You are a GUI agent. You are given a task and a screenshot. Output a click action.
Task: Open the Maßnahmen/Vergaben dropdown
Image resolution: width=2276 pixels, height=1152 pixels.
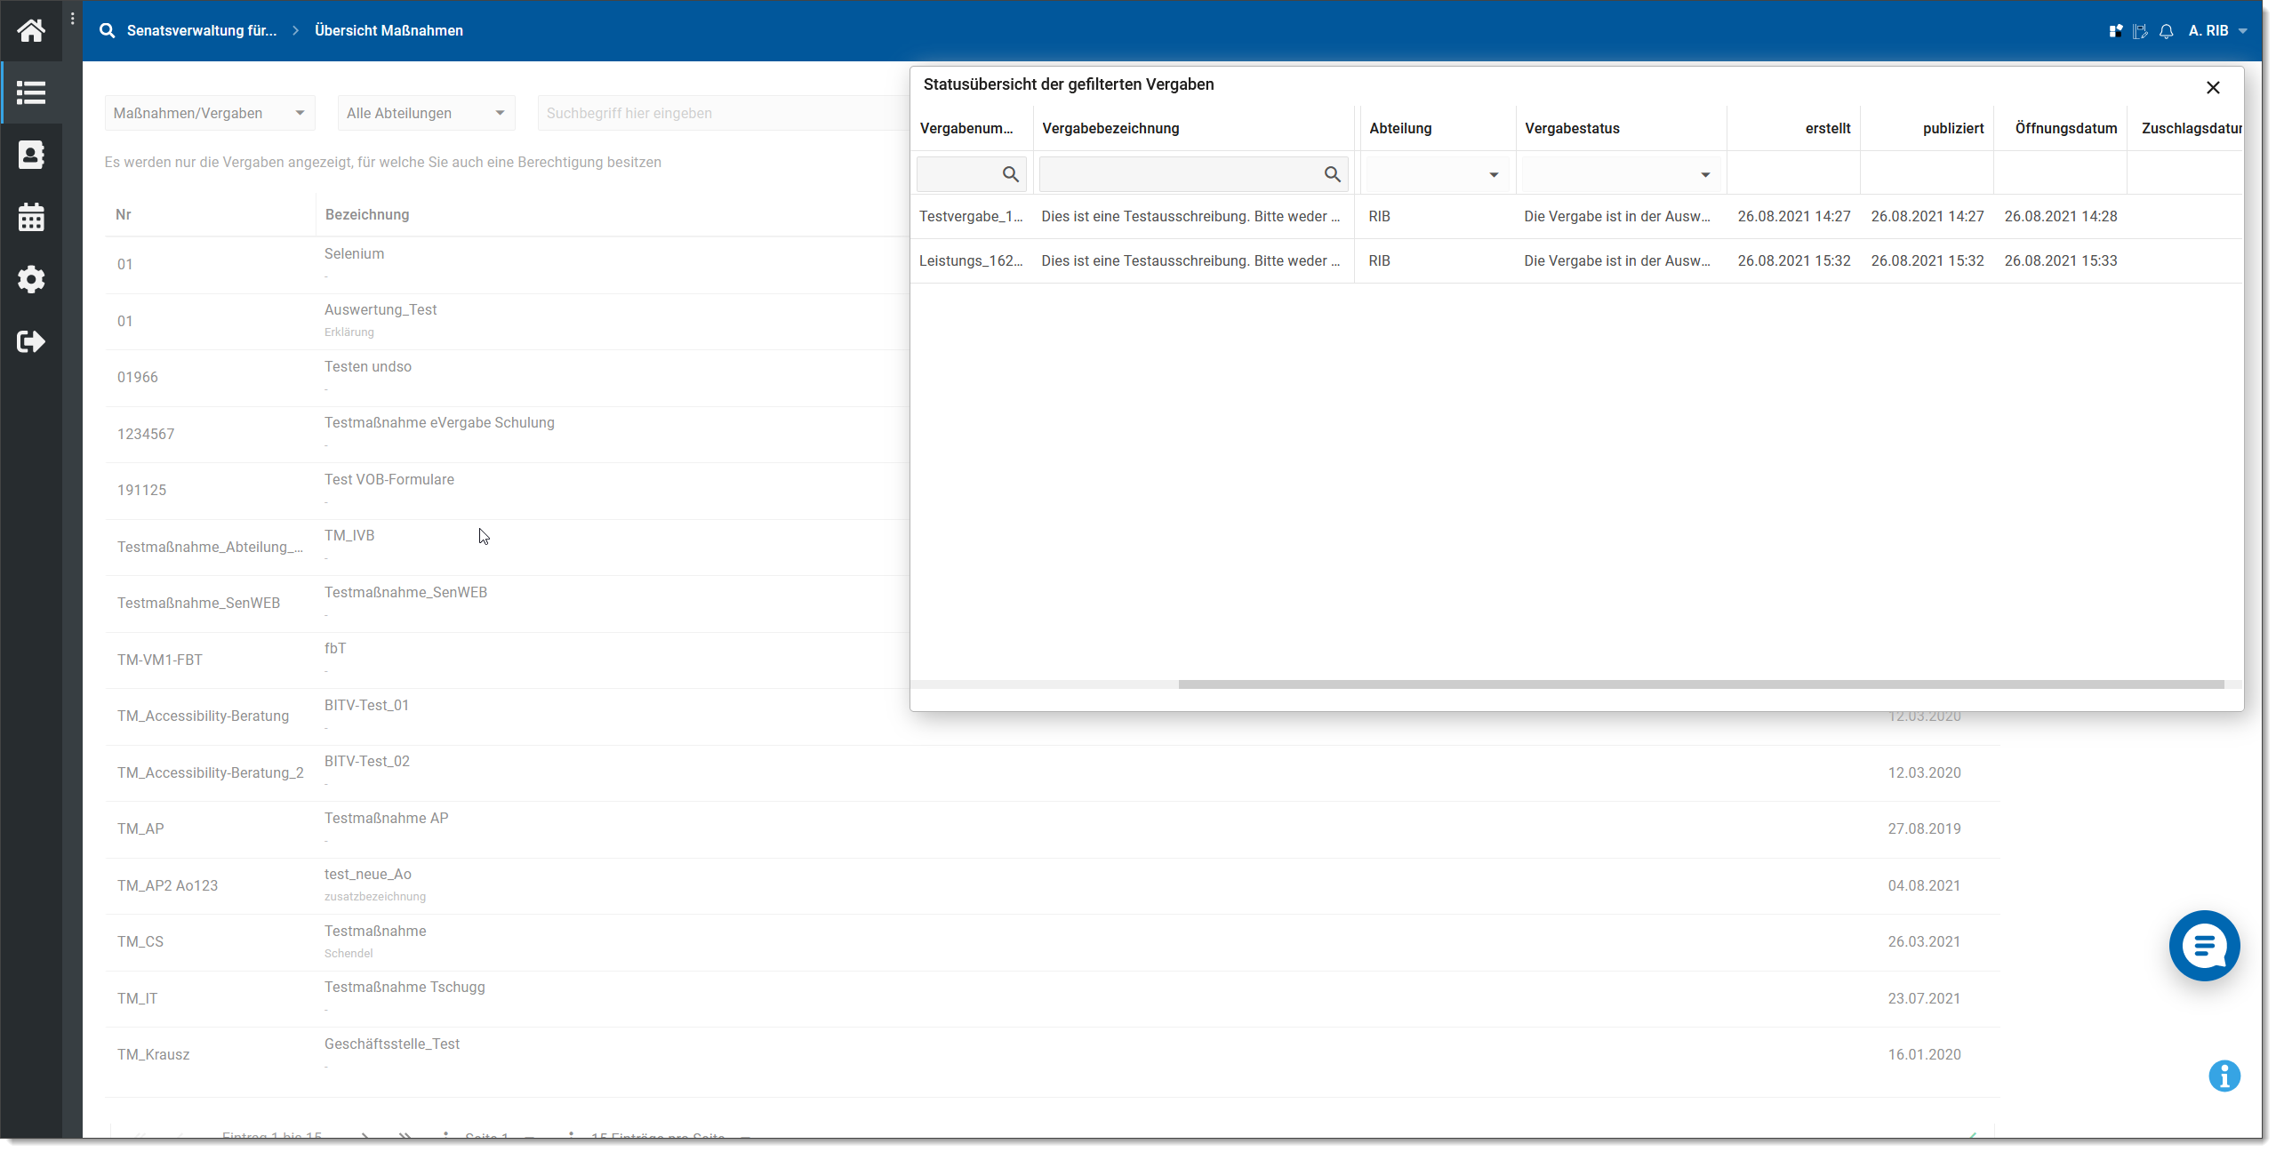click(x=210, y=113)
